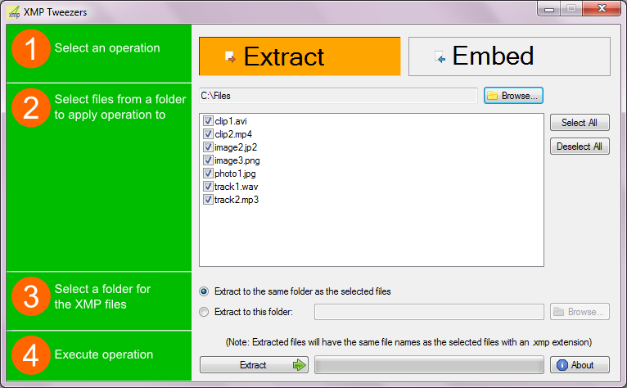
Task: Click the disabled Browse button for the output folder
Action: pyautogui.click(x=580, y=312)
